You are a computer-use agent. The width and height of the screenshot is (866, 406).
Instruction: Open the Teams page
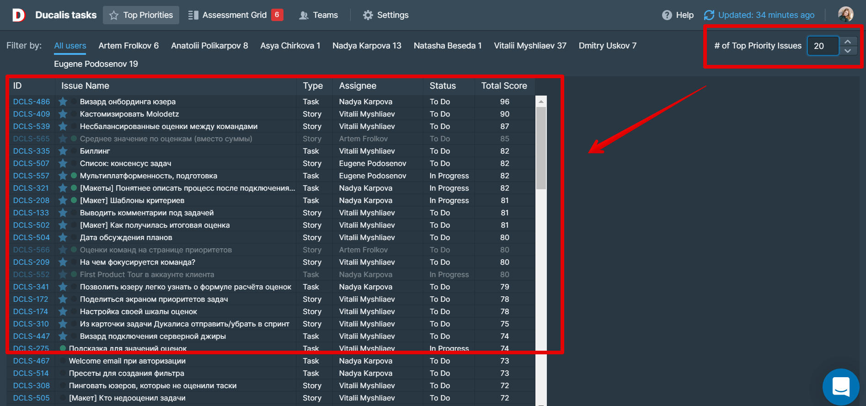point(318,15)
